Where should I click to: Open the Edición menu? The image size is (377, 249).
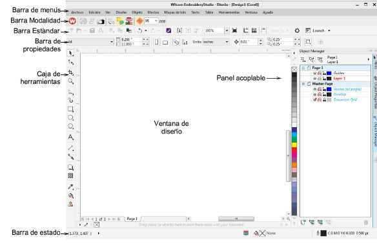tap(94, 12)
